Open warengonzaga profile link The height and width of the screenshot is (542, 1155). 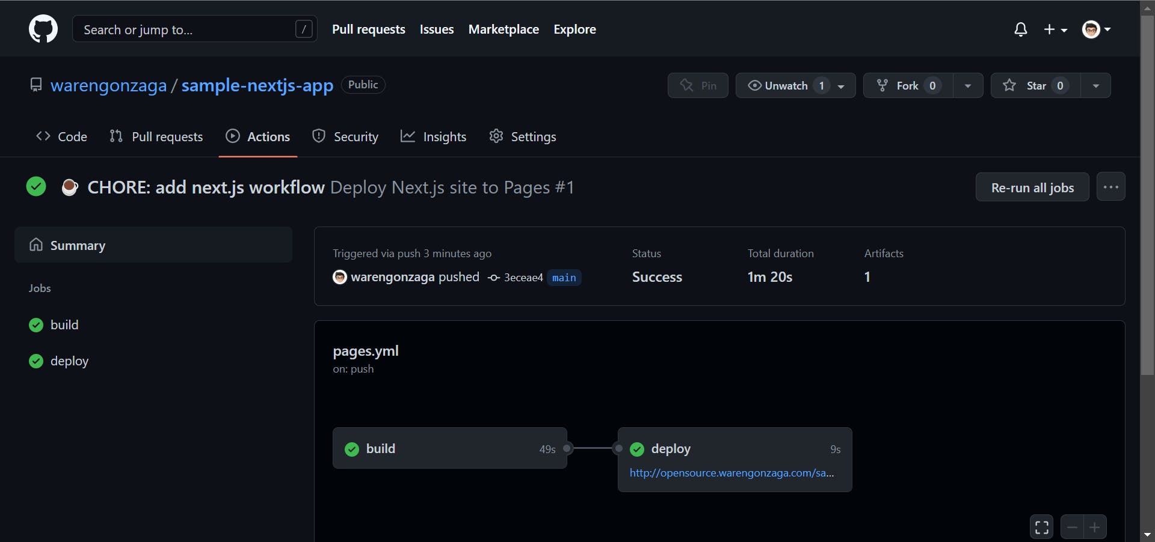click(x=109, y=85)
